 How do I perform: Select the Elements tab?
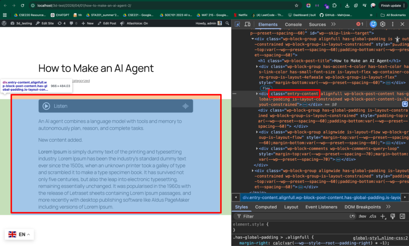268,24
